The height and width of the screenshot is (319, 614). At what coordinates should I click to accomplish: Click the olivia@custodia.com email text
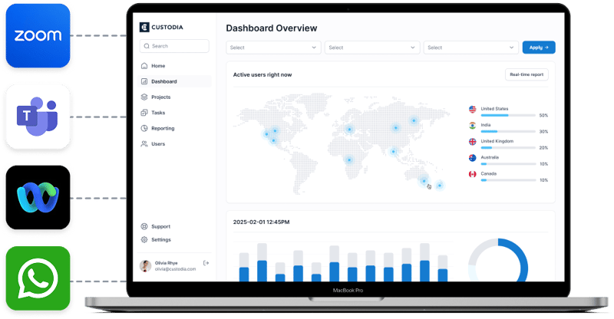175,269
